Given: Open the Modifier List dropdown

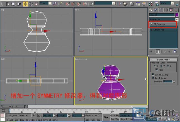Looking at the screenshot, I should click(x=177, y=19).
